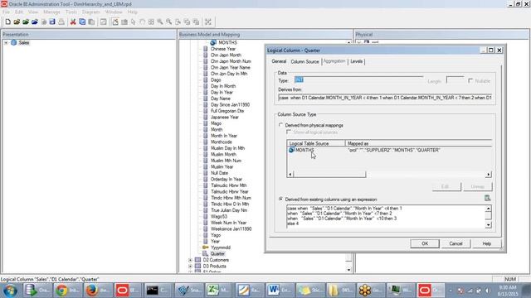Image resolution: width=531 pixels, height=298 pixels.
Task: Open the Manage menu
Action: (51, 12)
